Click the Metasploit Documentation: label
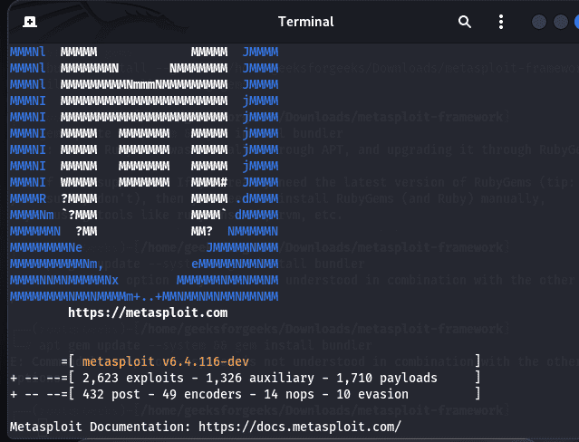Screen dimensions: 579x442 pos(100,427)
